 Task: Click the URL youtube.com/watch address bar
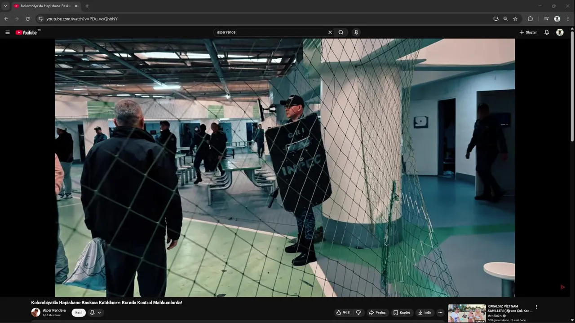(82, 19)
